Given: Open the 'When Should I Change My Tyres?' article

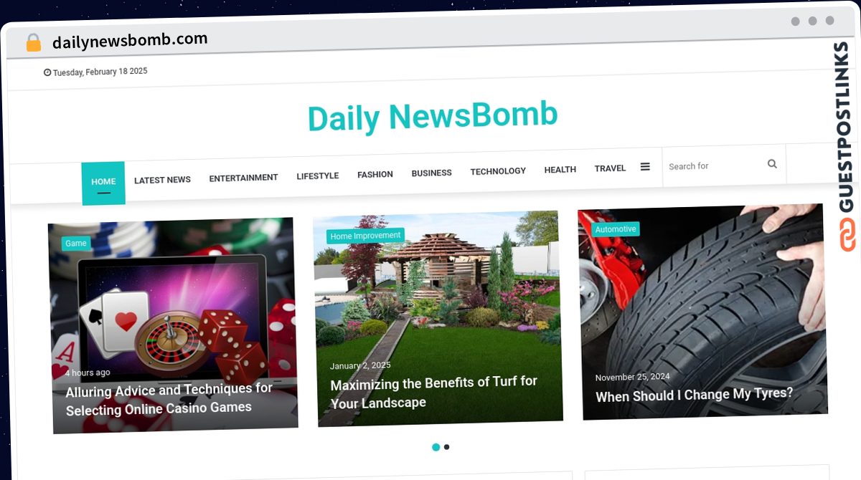Looking at the screenshot, I should click(694, 394).
